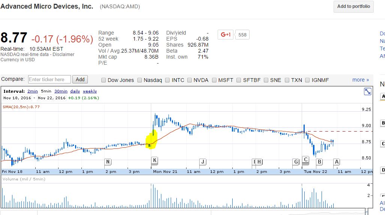
Task: Click the Google +1 button
Action: click(x=226, y=35)
